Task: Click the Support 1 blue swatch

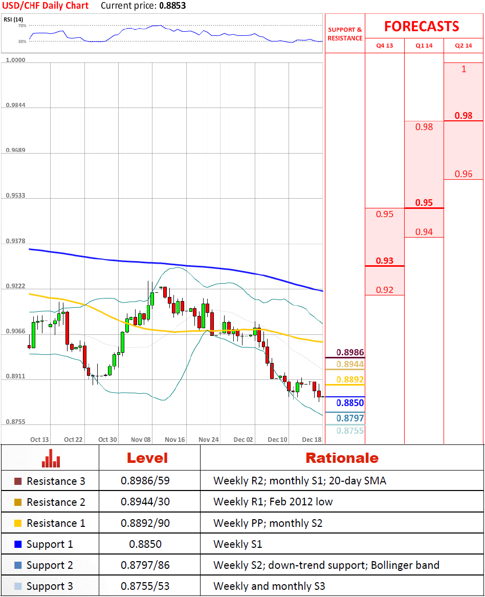Action: 18,544
